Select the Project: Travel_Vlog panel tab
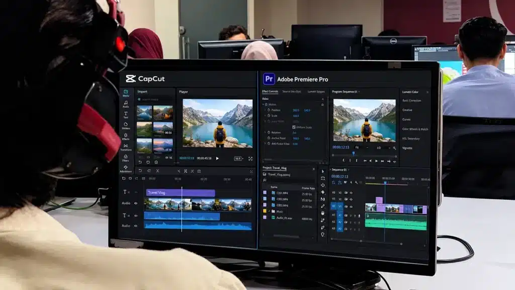The width and height of the screenshot is (515, 290). click(x=275, y=168)
